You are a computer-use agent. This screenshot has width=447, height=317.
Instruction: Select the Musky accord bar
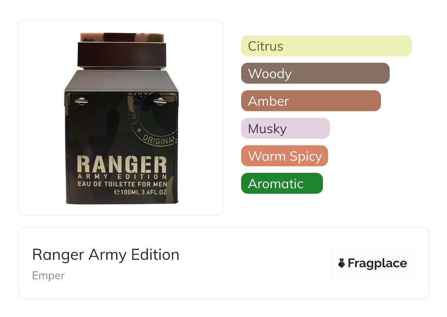286,128
